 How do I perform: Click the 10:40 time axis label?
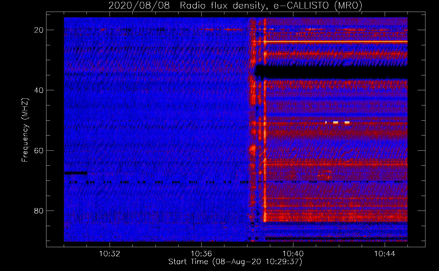pos(293,254)
